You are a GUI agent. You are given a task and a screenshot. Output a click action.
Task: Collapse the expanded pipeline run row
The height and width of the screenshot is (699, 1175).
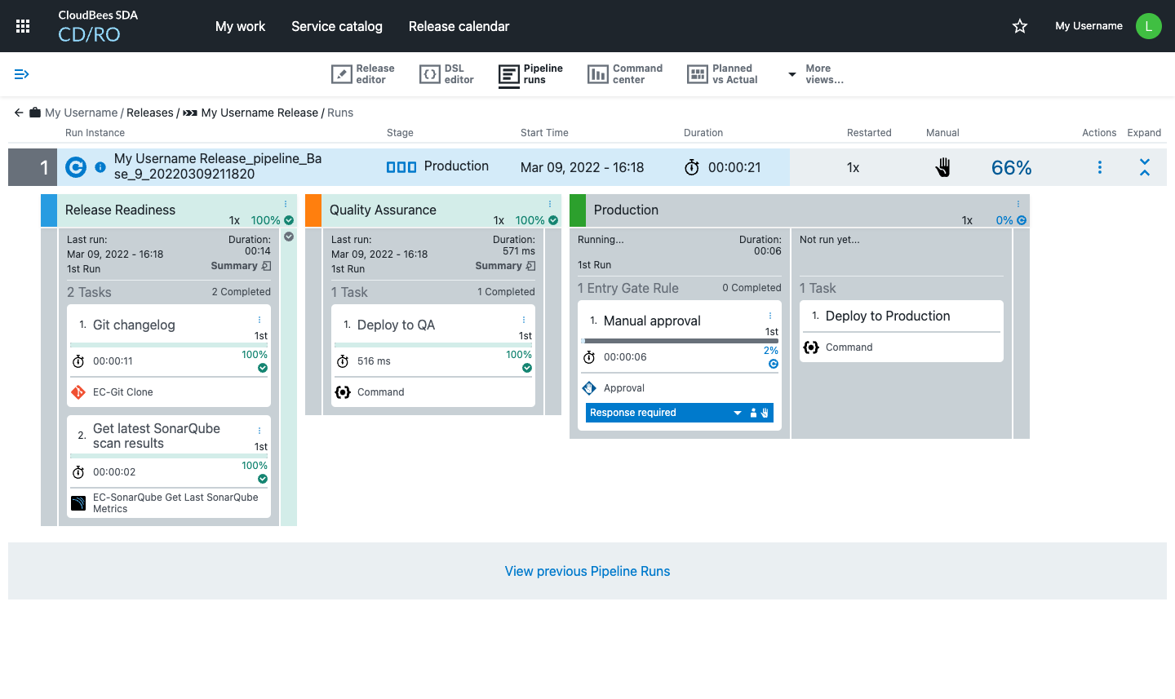[x=1145, y=167]
